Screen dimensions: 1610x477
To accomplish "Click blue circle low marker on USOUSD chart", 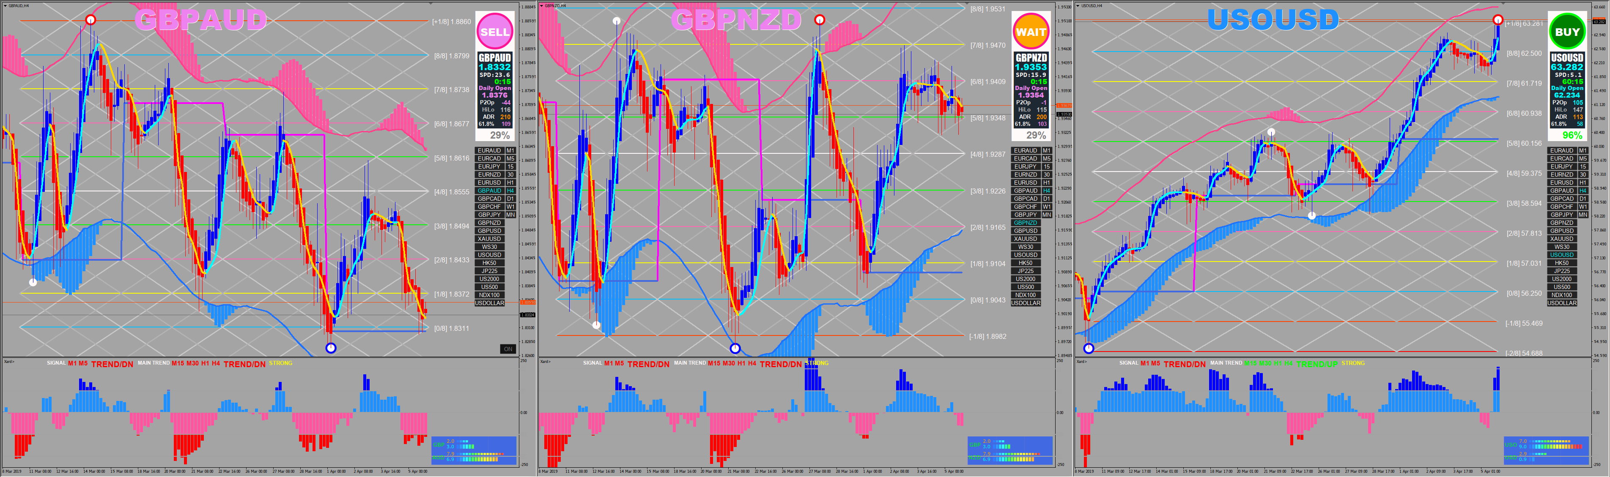I will (1089, 348).
